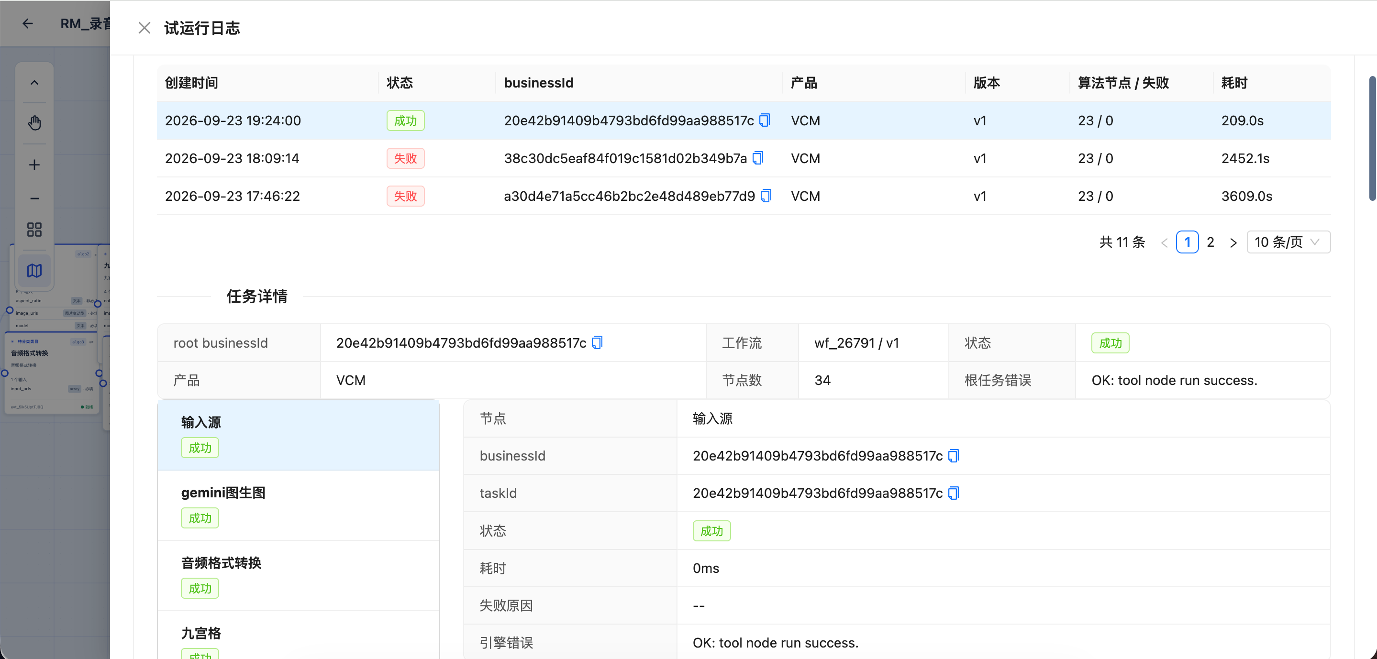Click the 节点数 value 34

click(822, 381)
